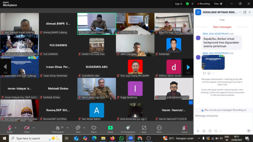Start camera with the Video button
This screenshot has width=253, height=142.
tap(27, 129)
